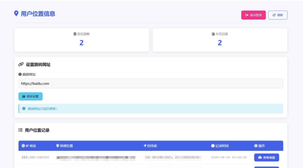Click the arrow icon in 经纬度 header
The height and width of the screenshot is (168, 303).
click(145, 146)
